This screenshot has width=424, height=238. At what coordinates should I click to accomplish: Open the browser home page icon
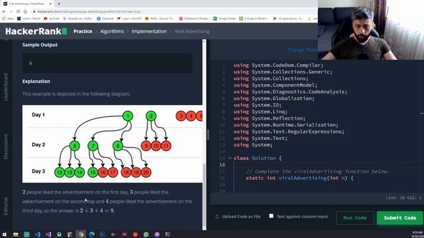coord(25,12)
